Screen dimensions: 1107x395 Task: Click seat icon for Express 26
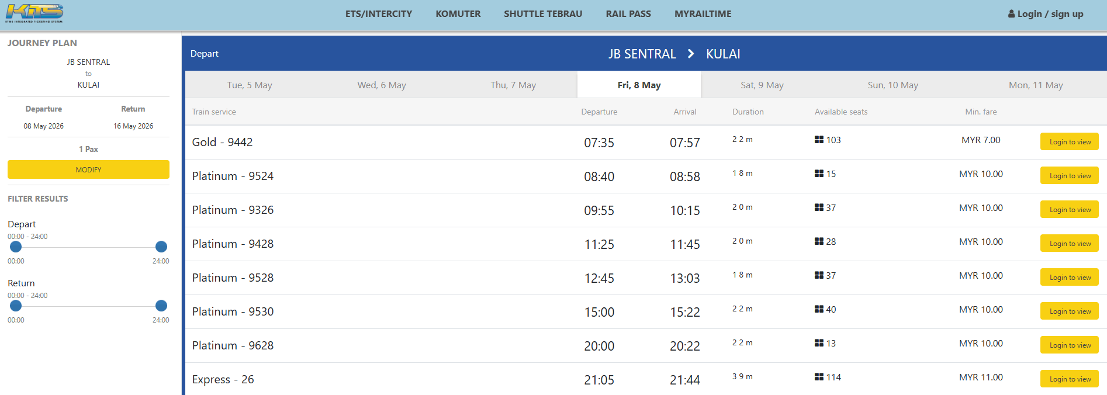(819, 377)
